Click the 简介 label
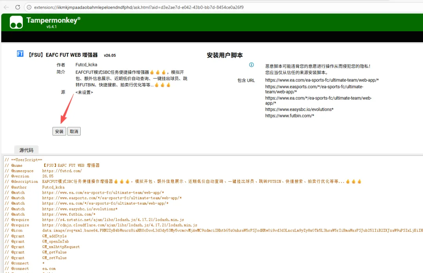 [61, 72]
